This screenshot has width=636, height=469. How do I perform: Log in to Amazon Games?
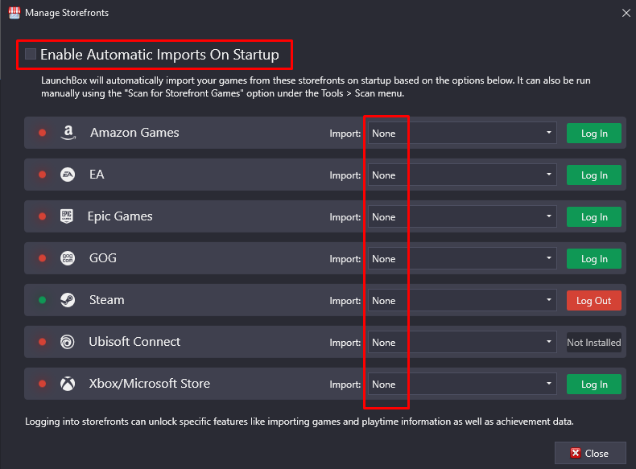[594, 133]
